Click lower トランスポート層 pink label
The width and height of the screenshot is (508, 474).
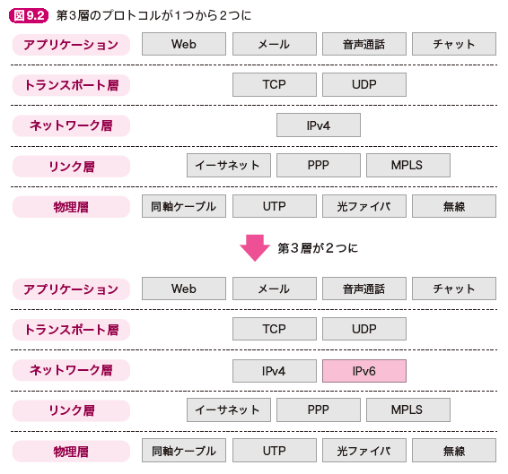pyautogui.click(x=71, y=330)
